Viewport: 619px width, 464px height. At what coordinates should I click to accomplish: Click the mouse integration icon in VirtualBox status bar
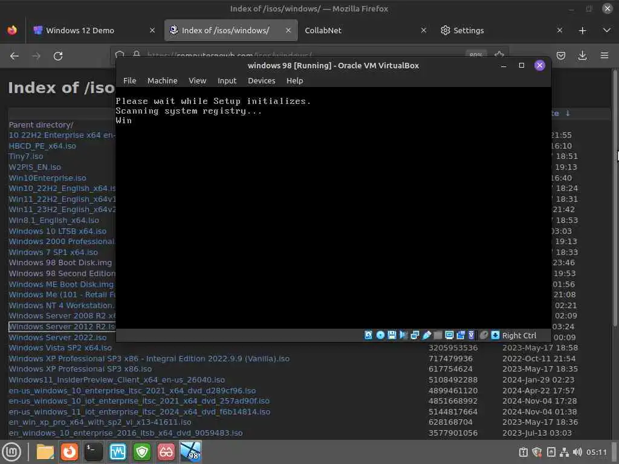(x=484, y=335)
